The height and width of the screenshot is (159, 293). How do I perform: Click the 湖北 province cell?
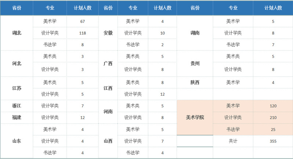tap(17, 33)
